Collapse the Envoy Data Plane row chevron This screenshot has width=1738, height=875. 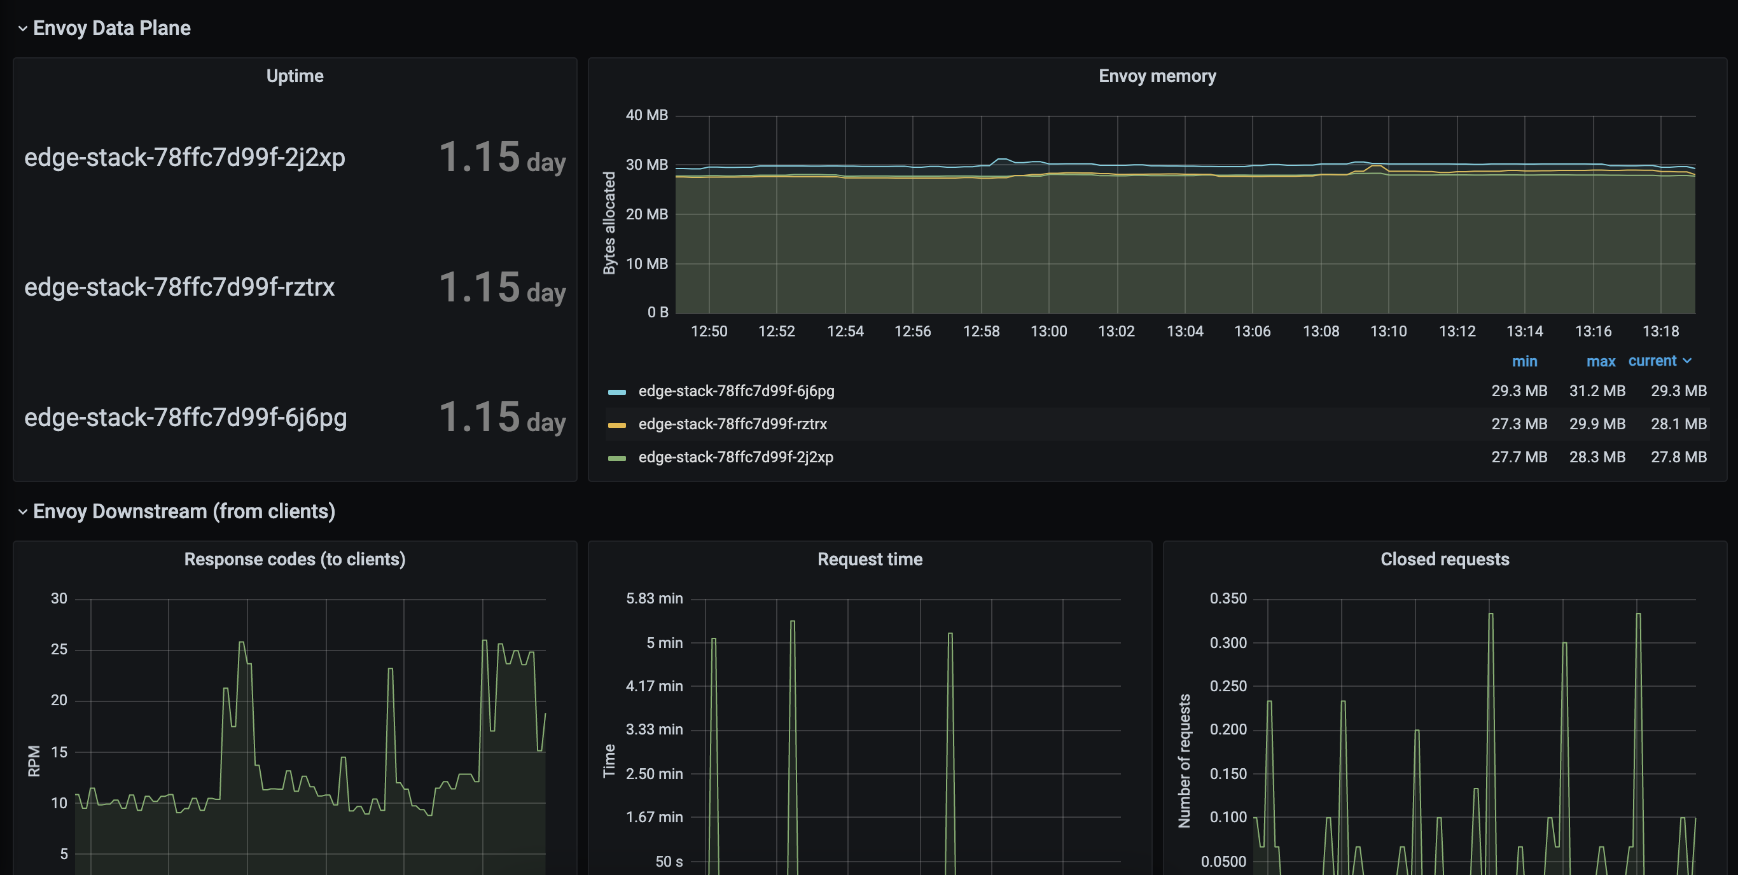click(22, 29)
